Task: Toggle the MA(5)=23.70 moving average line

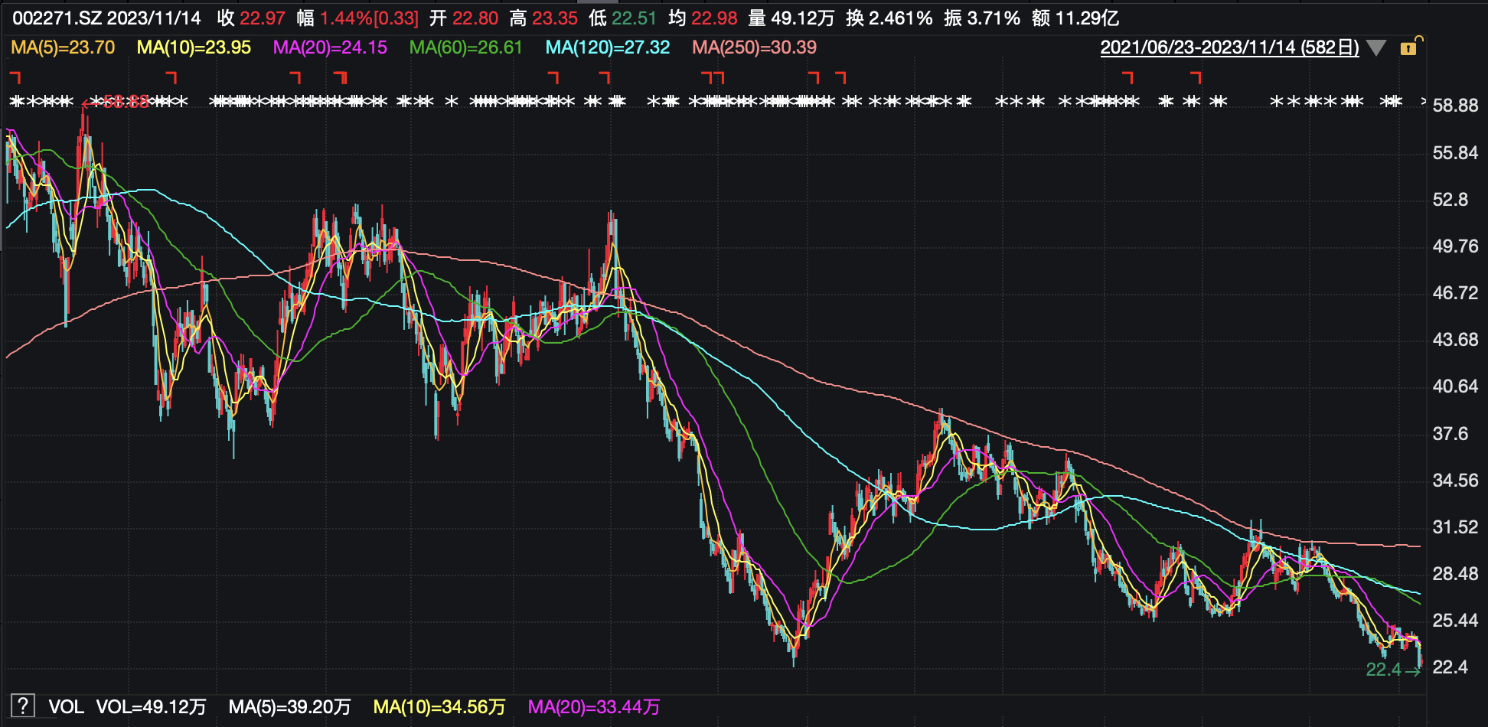Action: tap(63, 47)
